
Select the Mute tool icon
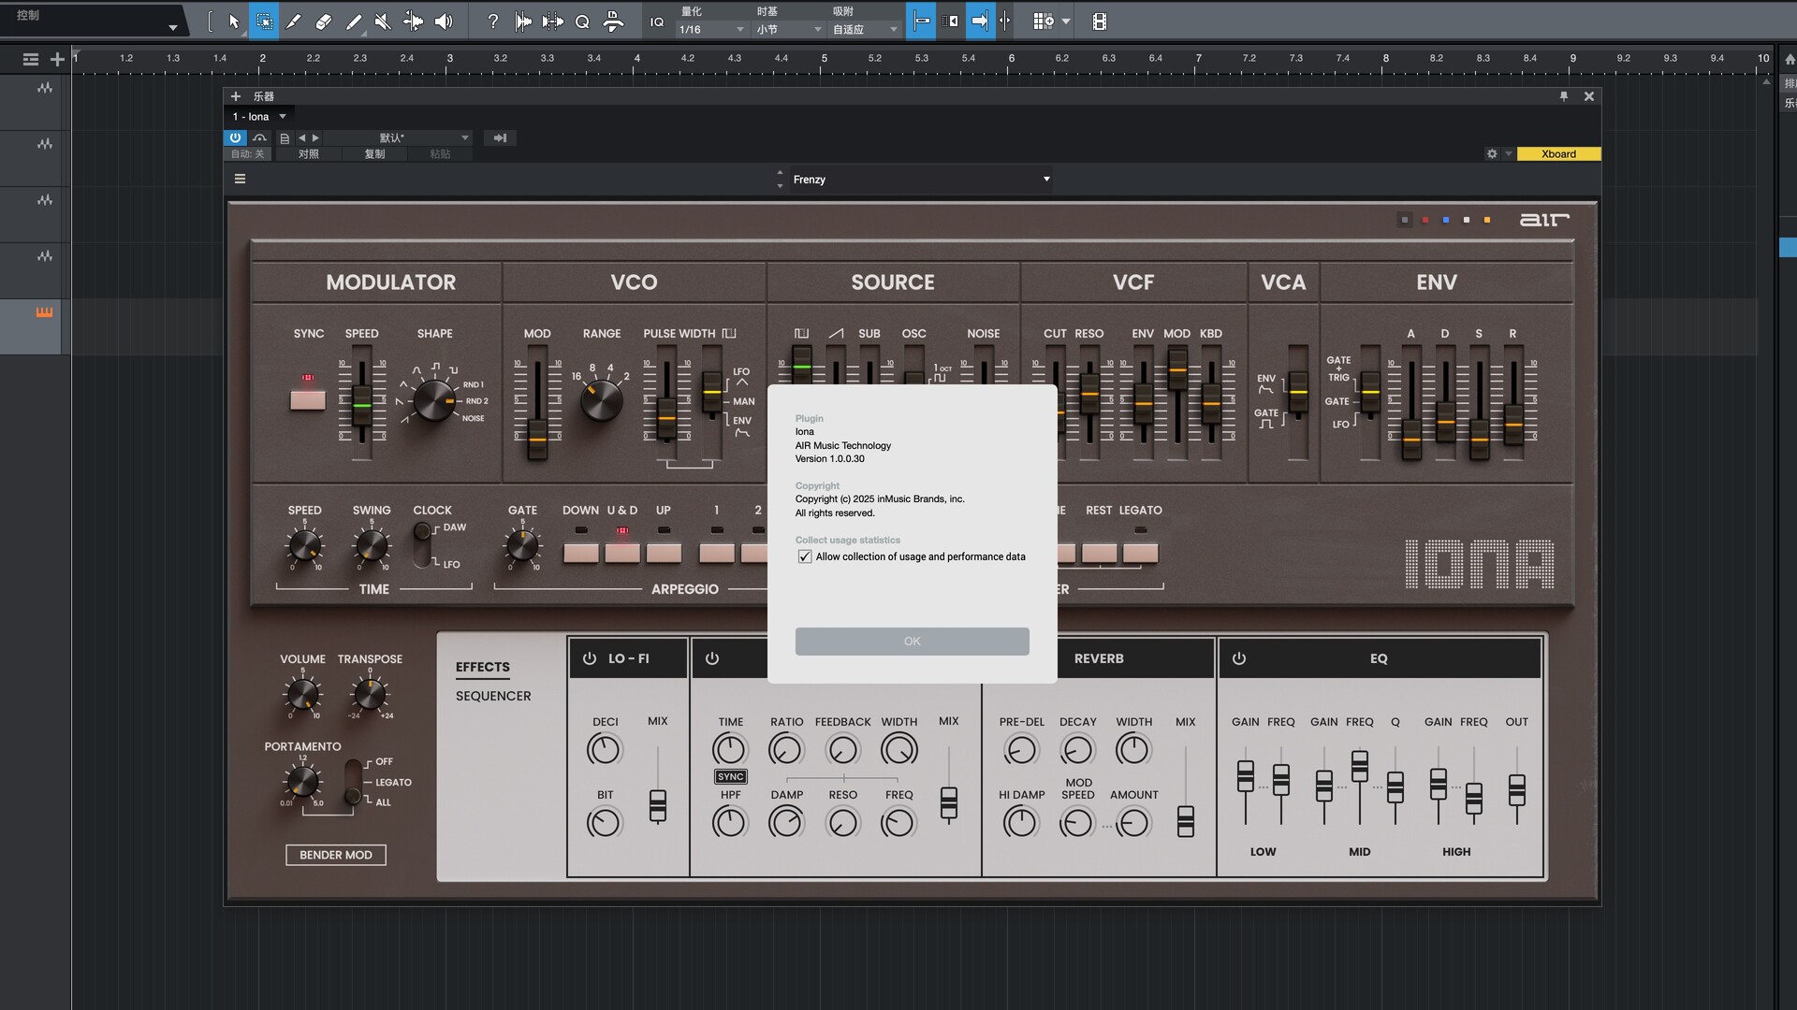click(383, 21)
